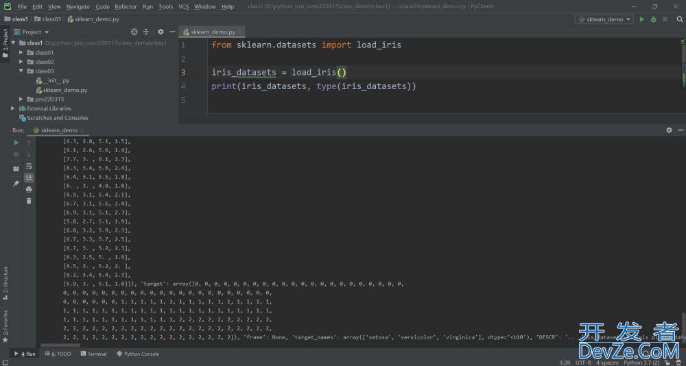Open the Project view selector dropdown

(32, 32)
